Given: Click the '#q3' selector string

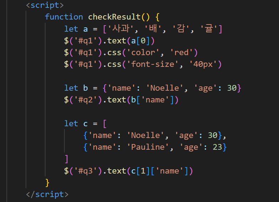Looking at the screenshot, I should (x=85, y=171).
